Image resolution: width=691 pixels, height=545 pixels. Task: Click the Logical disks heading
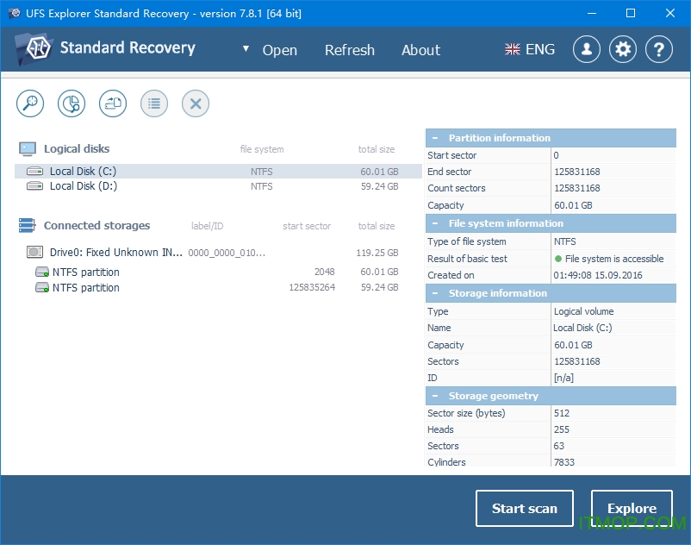click(77, 148)
